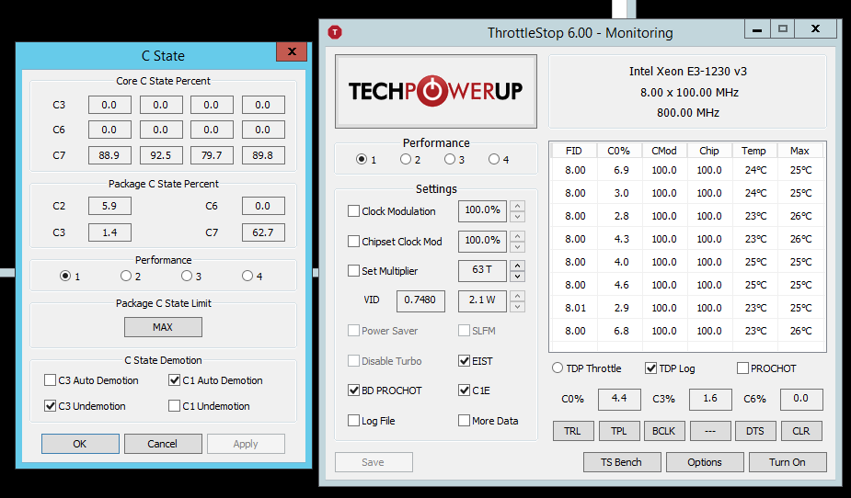The image size is (851, 498).
Task: Click the down arrow beside 2.1 W
Action: click(x=518, y=306)
